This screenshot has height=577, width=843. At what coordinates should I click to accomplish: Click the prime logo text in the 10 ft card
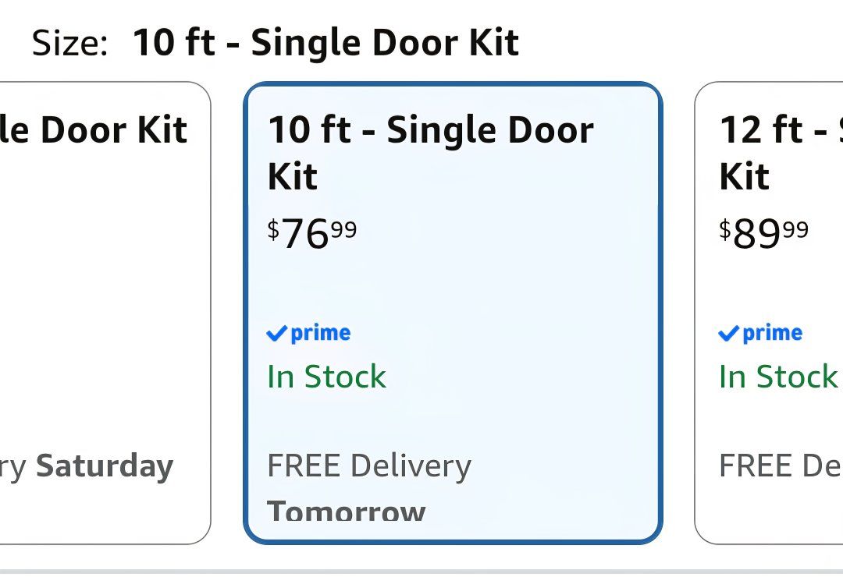coord(321,333)
